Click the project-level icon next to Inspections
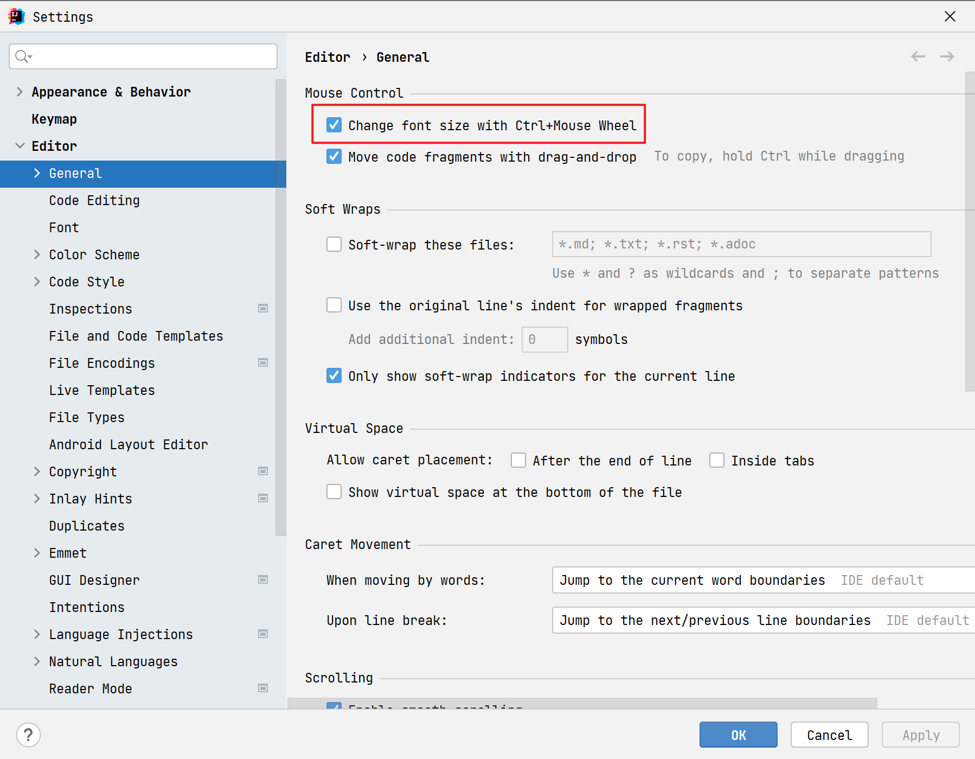 (x=263, y=309)
